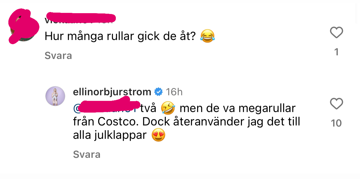This screenshot has width=360, height=179.
Task: Click Svara below ellinorbjurstrom's reply
Action: 87,154
